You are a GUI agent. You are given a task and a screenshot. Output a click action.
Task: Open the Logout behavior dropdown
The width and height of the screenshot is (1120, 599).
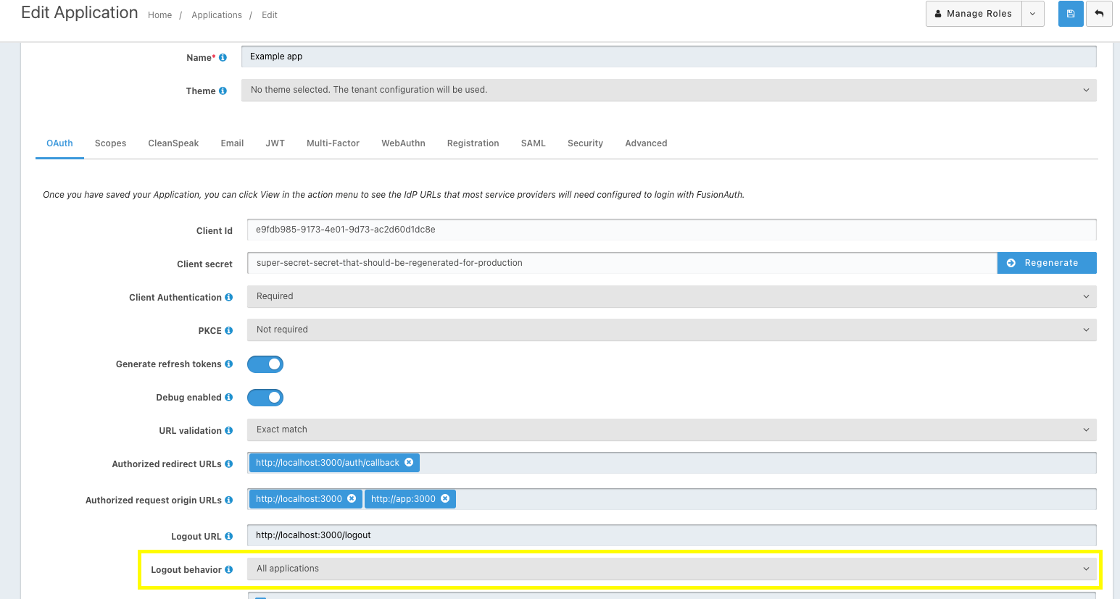pyautogui.click(x=671, y=569)
